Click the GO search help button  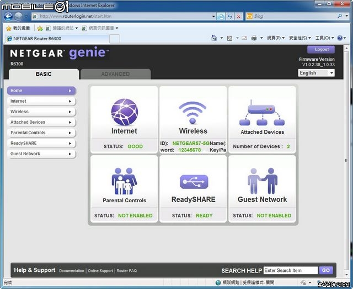(x=326, y=270)
